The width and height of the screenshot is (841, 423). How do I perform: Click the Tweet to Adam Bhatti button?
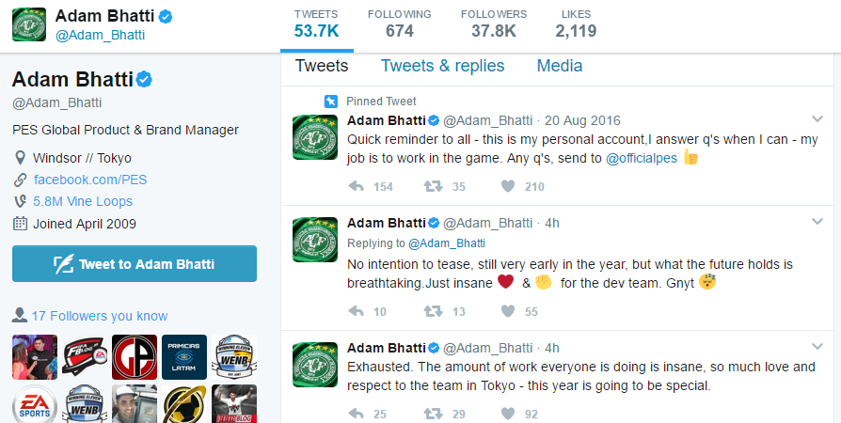(135, 264)
